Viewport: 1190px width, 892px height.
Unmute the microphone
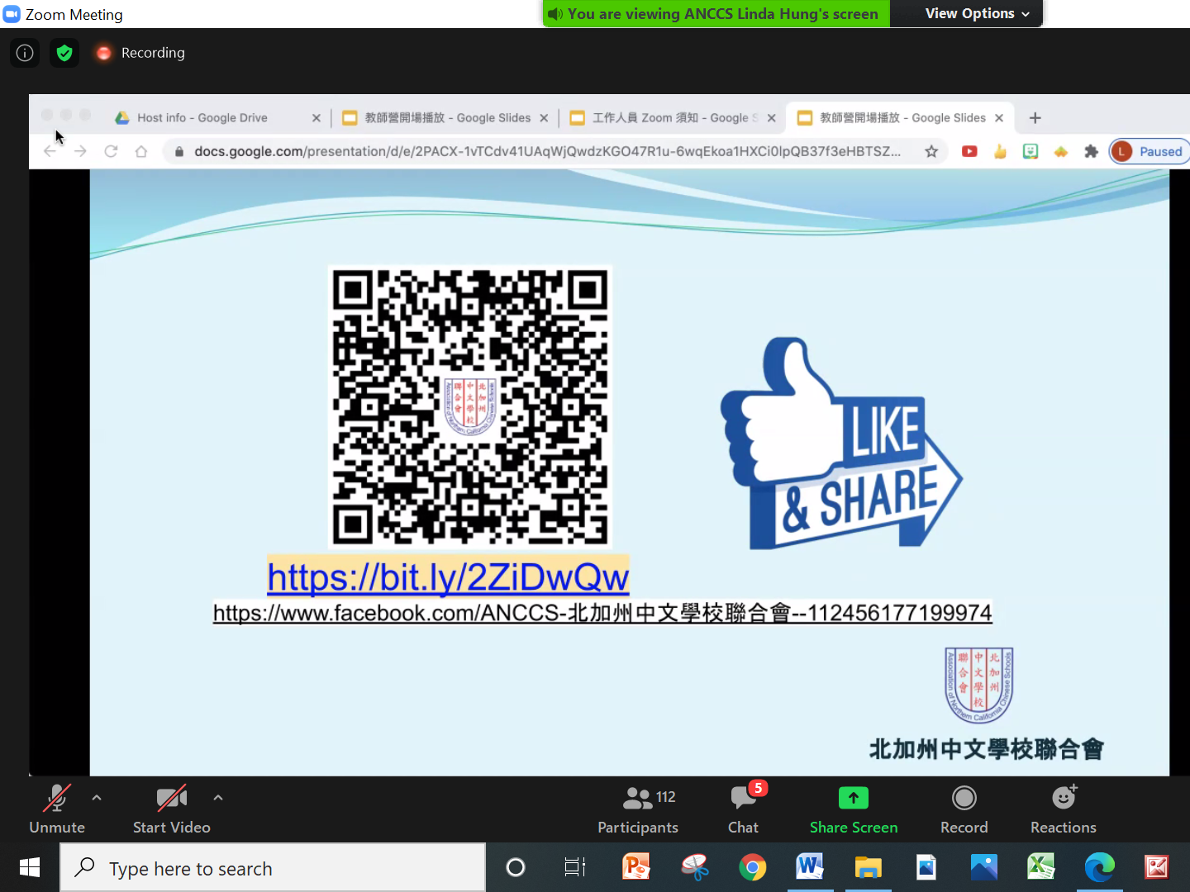click(x=56, y=809)
